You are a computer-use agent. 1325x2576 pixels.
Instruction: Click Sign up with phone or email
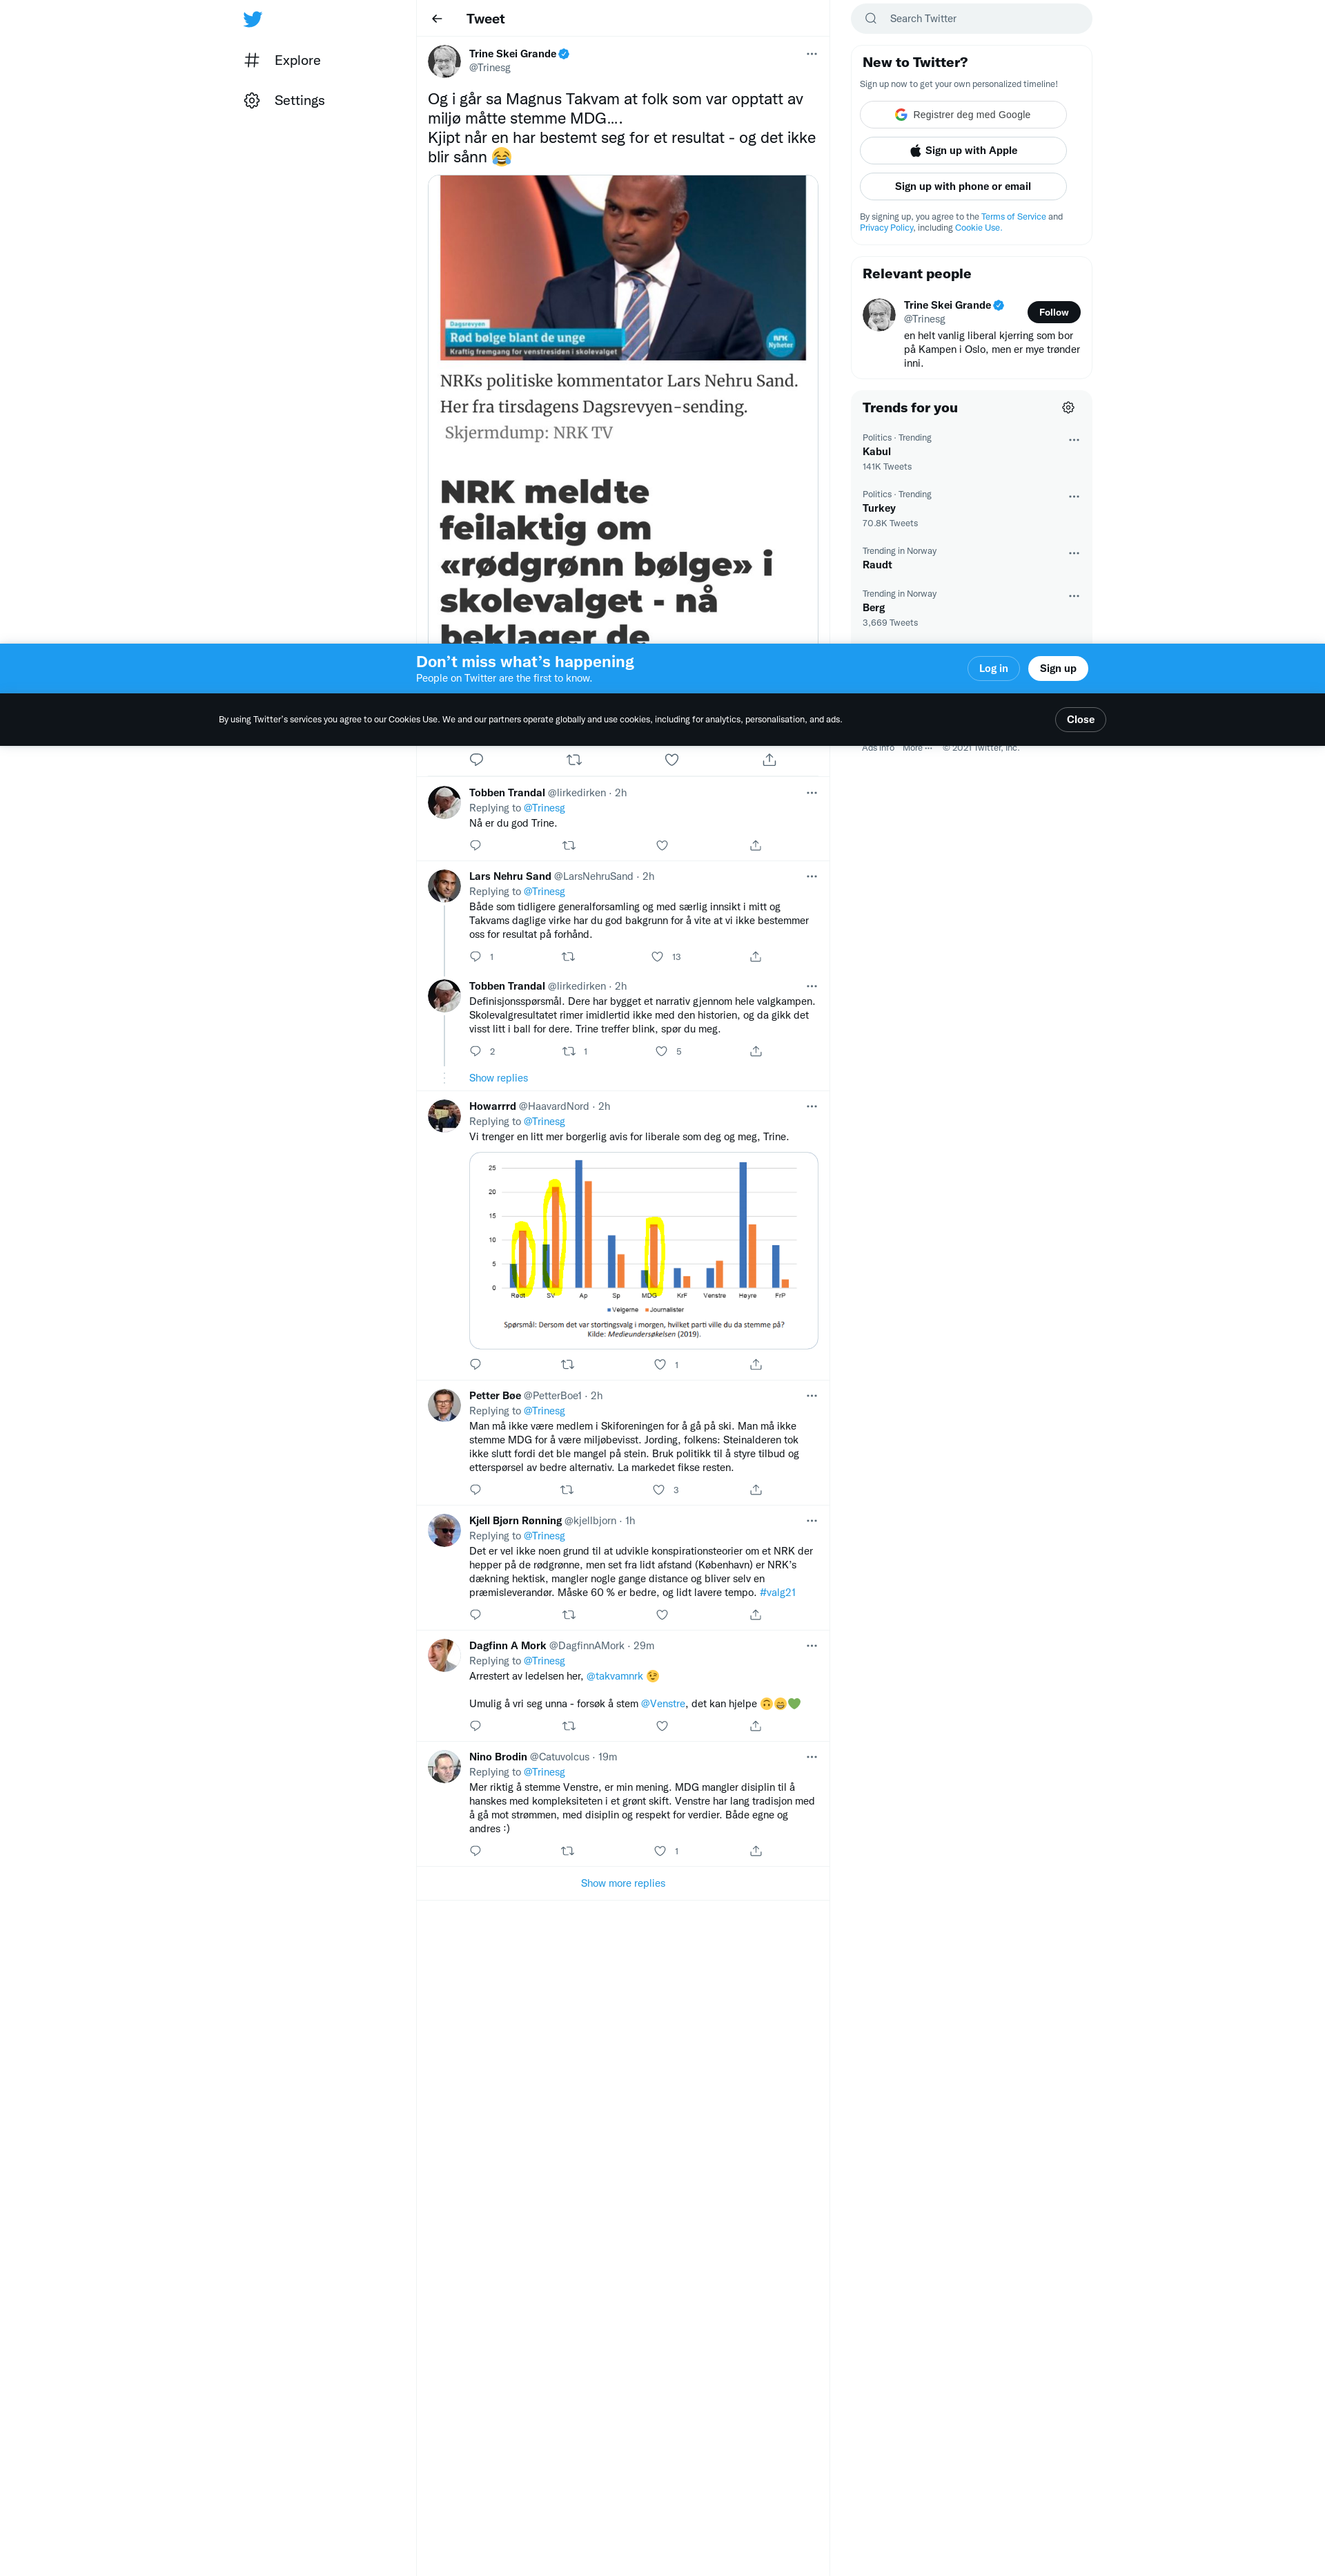(x=963, y=186)
